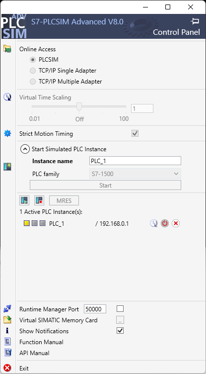
Task: Click the Virtual Time Scaling slider handle
Action: 79,106
